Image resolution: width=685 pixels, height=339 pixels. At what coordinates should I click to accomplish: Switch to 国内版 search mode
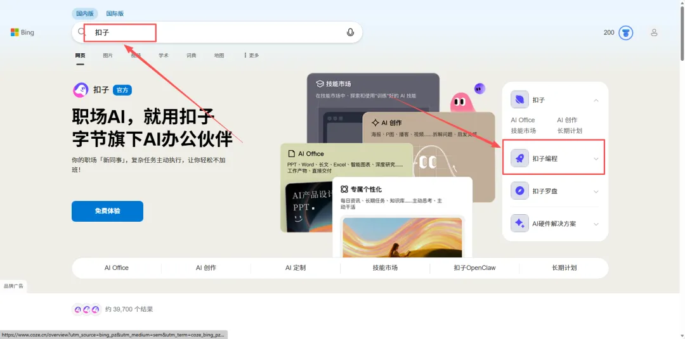(85, 13)
